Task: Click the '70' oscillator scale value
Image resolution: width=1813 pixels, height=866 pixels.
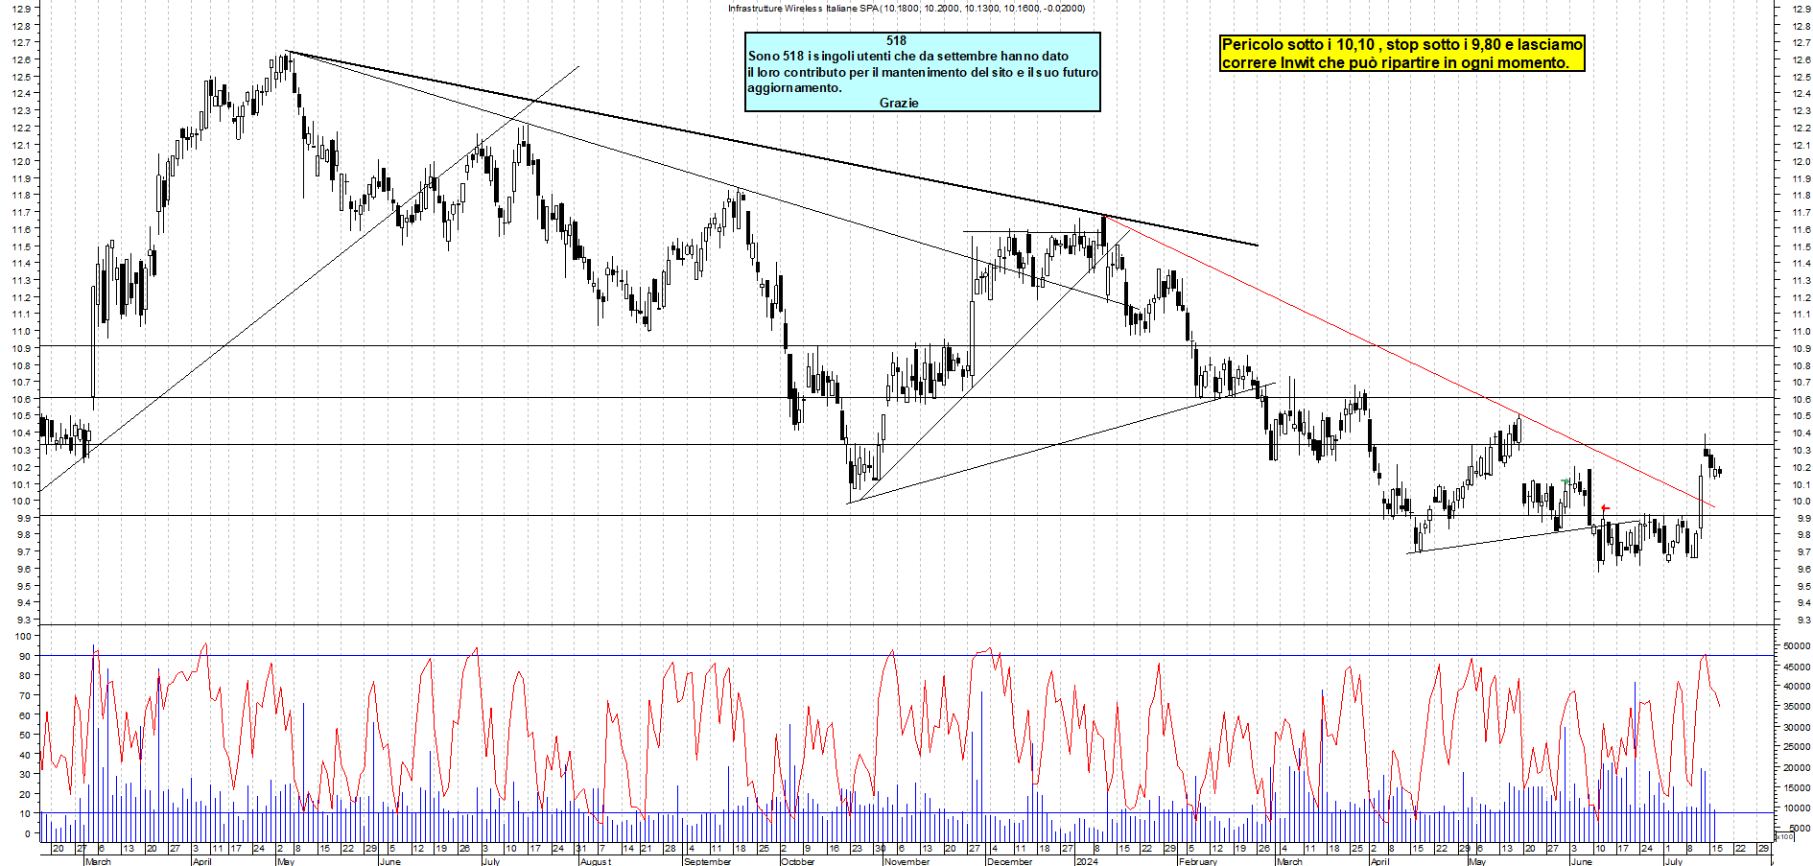Action: (26, 695)
